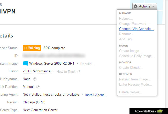Click the Accelerated Ideas leaf logo
The width and height of the screenshot is (168, 114).
pyautogui.click(x=161, y=111)
